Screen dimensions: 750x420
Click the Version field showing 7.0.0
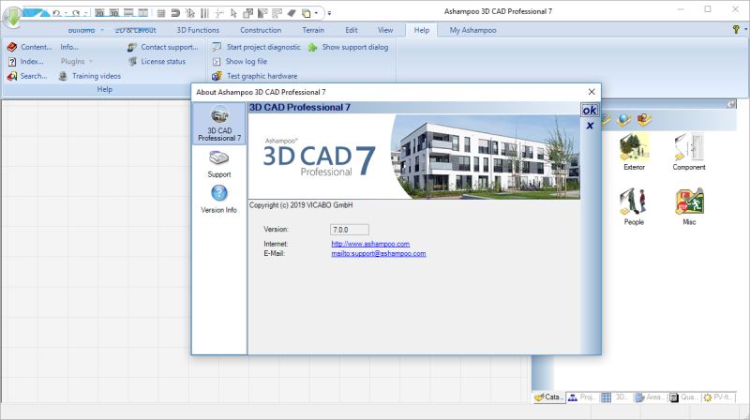[349, 230]
